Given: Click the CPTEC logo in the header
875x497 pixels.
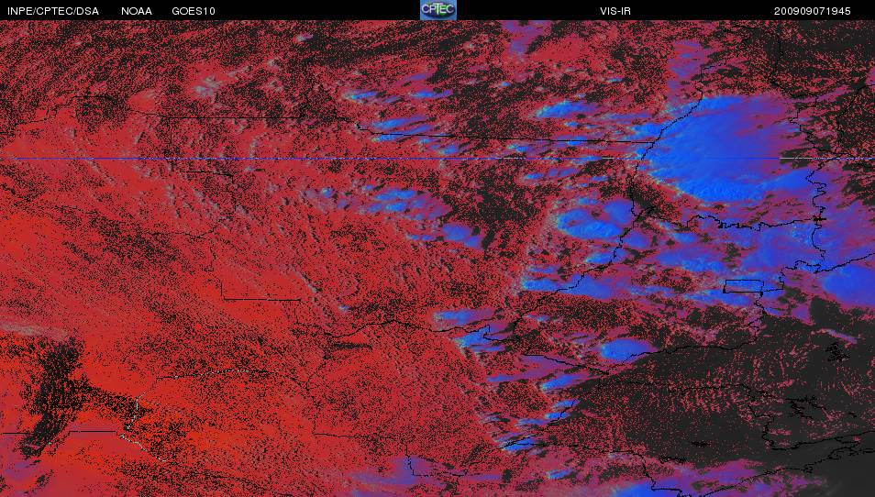Looking at the screenshot, I should tap(438, 10).
